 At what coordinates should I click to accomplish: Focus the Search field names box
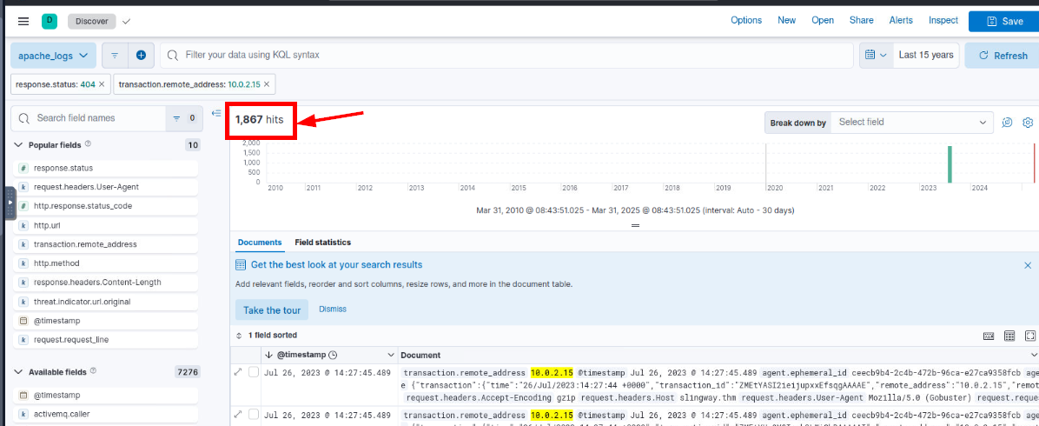(x=89, y=118)
